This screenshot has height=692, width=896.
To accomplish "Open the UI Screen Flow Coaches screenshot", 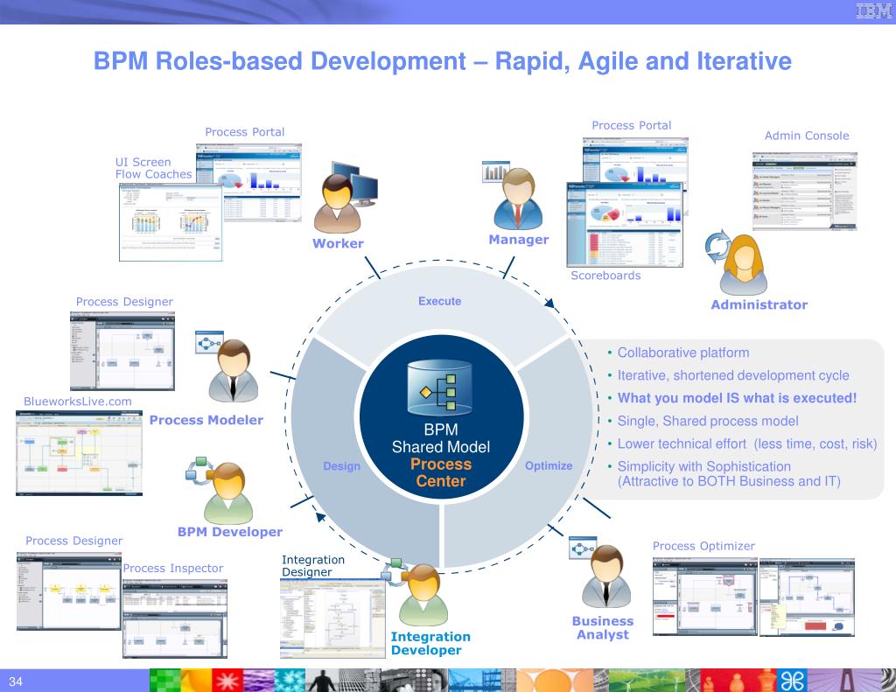I will 171,223.
